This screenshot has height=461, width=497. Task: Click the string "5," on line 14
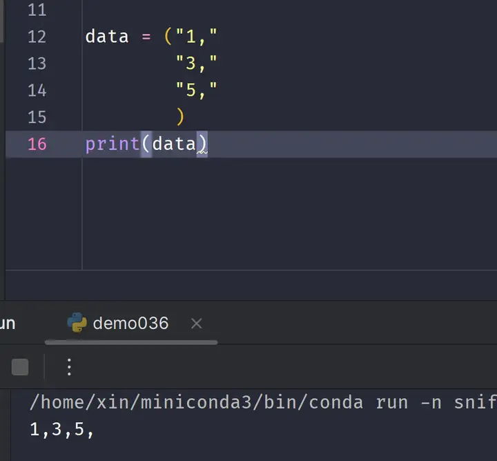[196, 90]
